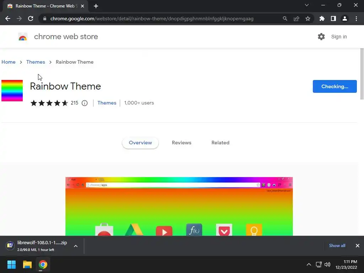Open a new browser tab
364x273 pixels.
tap(96, 6)
